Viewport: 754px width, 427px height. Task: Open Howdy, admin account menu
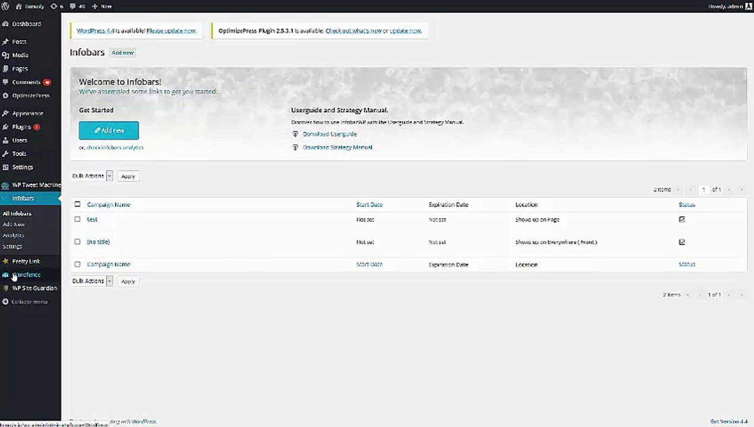point(730,7)
